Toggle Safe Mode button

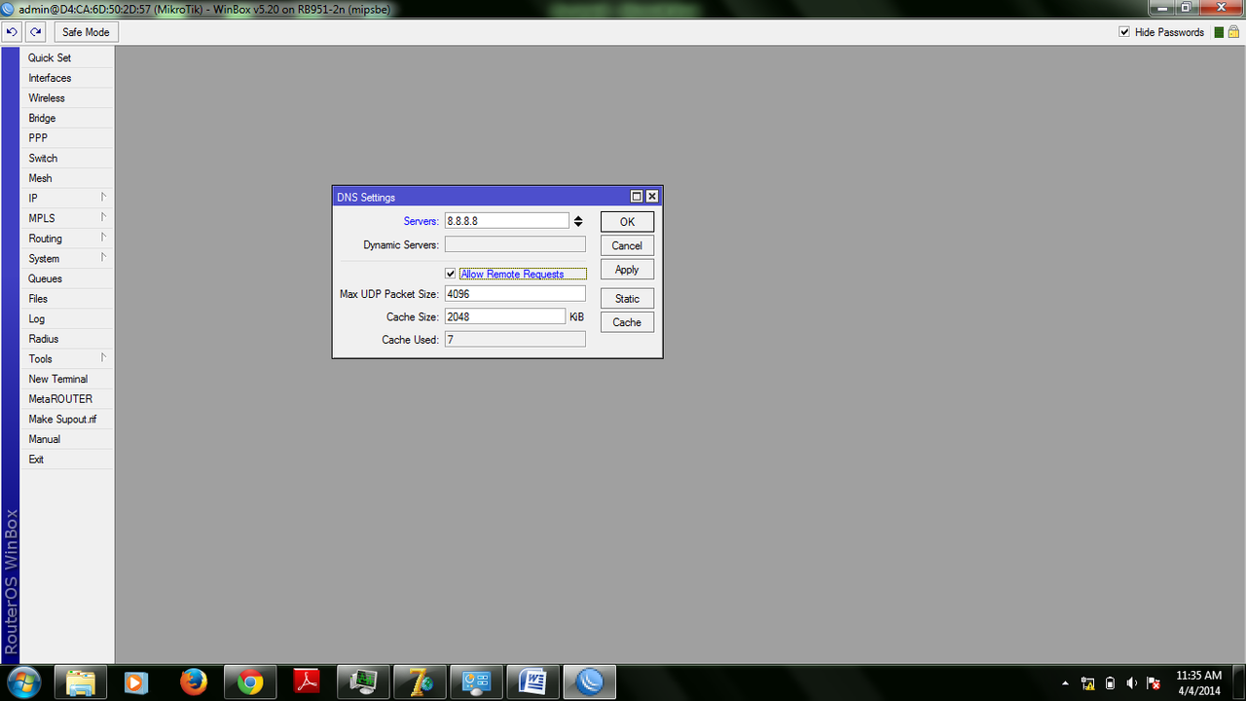pyautogui.click(x=86, y=32)
